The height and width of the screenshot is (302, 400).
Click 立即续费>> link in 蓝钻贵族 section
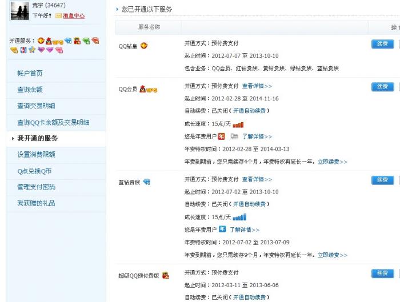point(333,255)
